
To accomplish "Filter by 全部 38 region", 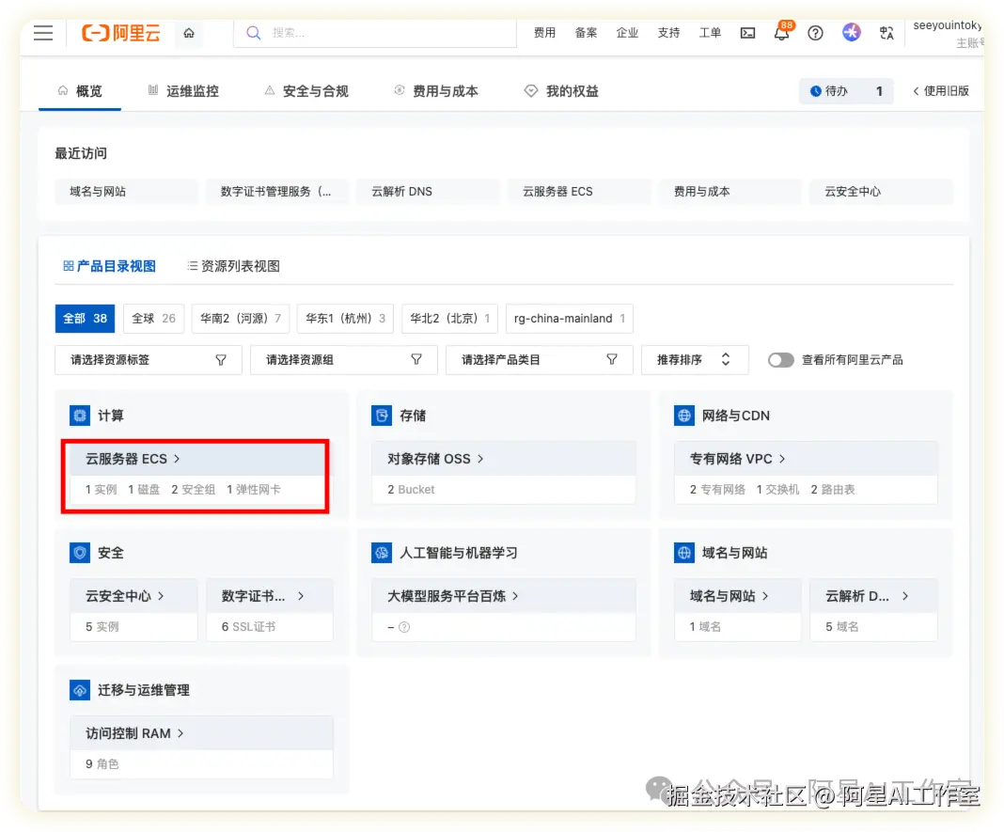I will [86, 319].
